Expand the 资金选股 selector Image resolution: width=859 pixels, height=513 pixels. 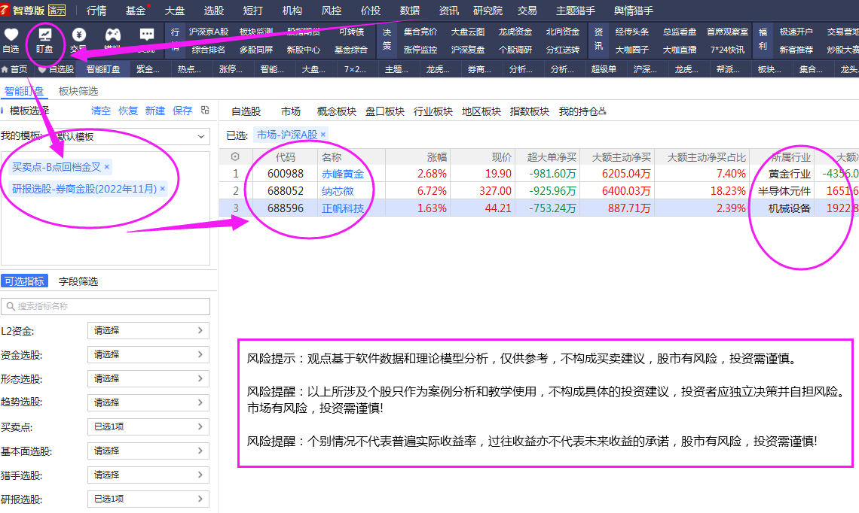(148, 354)
